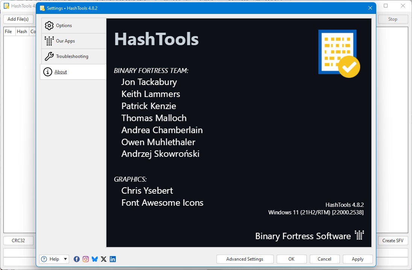Screen dimensions: 412x270
Task: Click the Binary Fortress Software text link
Action: [303, 236]
